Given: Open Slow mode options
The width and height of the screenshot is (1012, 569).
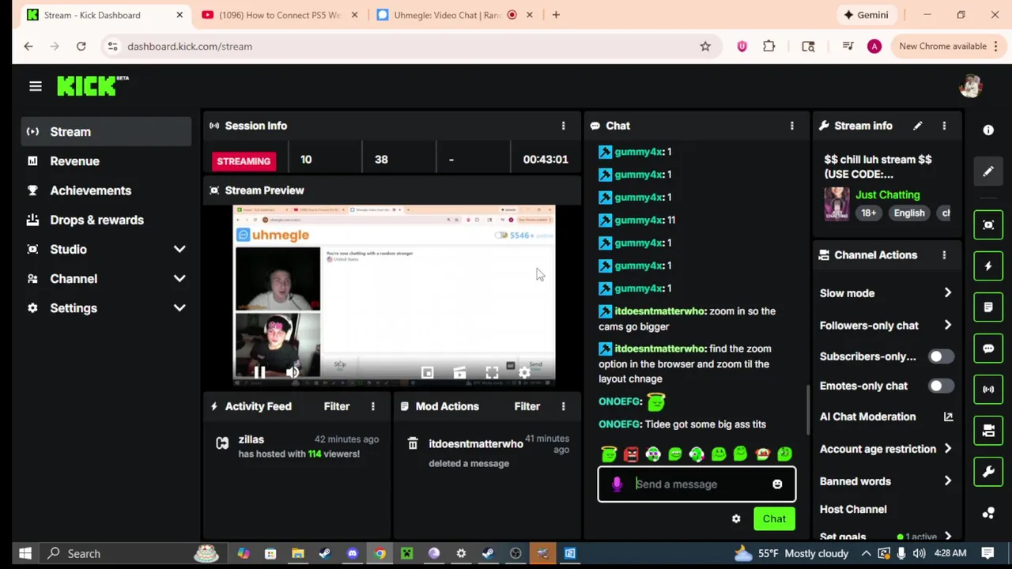Looking at the screenshot, I should click(x=886, y=293).
